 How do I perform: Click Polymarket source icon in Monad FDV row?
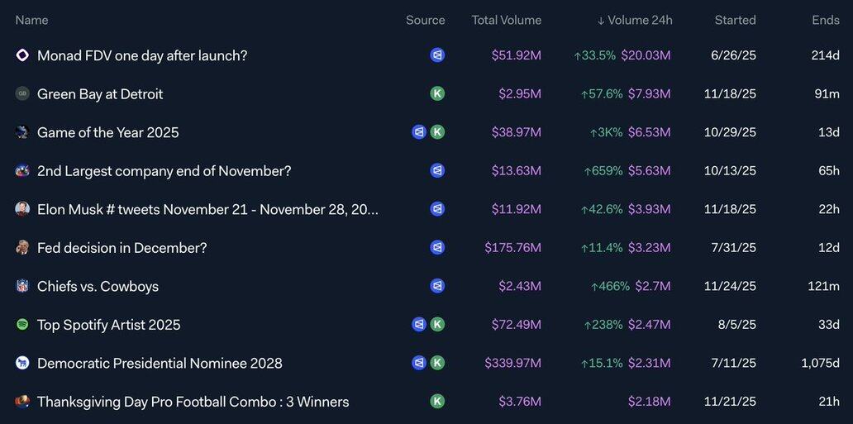pos(437,55)
